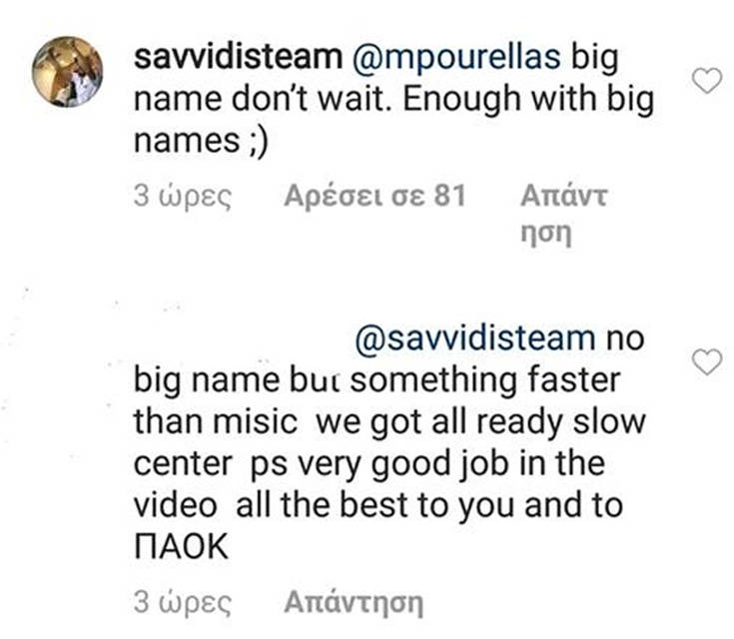This screenshot has width=734, height=639.
Task: Reply to savvidisteam's comment via Απάντηση
Action: 563,213
